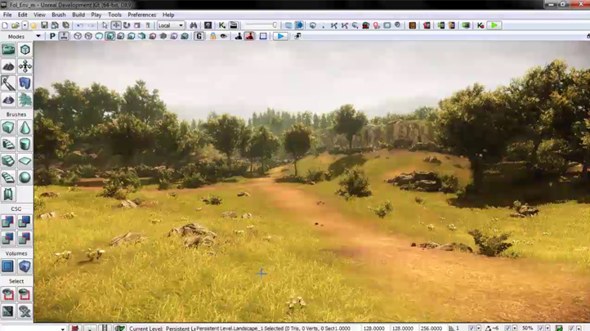Click CSG Deintersect button
The image size is (590, 331).
(x=25, y=239)
